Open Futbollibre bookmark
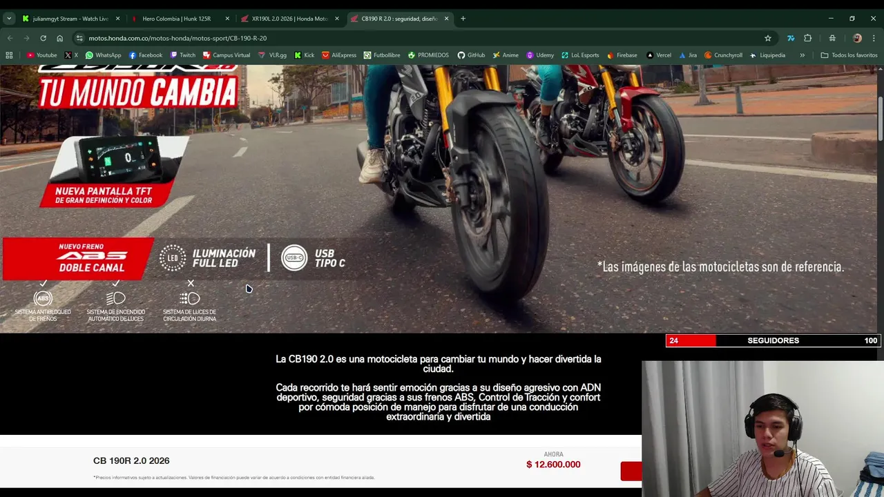Viewport: 884px width, 497px height. point(382,55)
